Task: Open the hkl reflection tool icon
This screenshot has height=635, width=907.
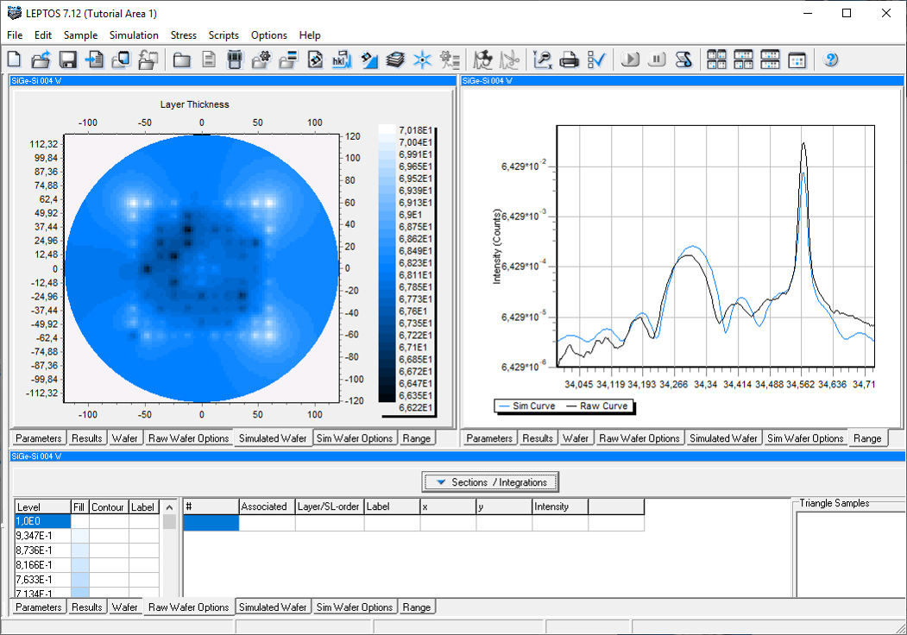Action: [x=342, y=60]
